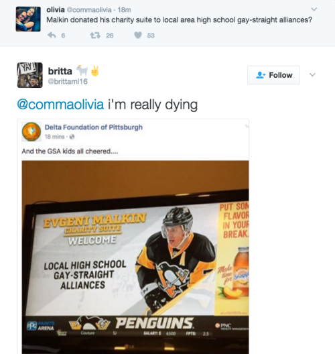Viewport: 335px width, 354px height.
Task: Click the goat emoji next to britta
Action: (82, 70)
